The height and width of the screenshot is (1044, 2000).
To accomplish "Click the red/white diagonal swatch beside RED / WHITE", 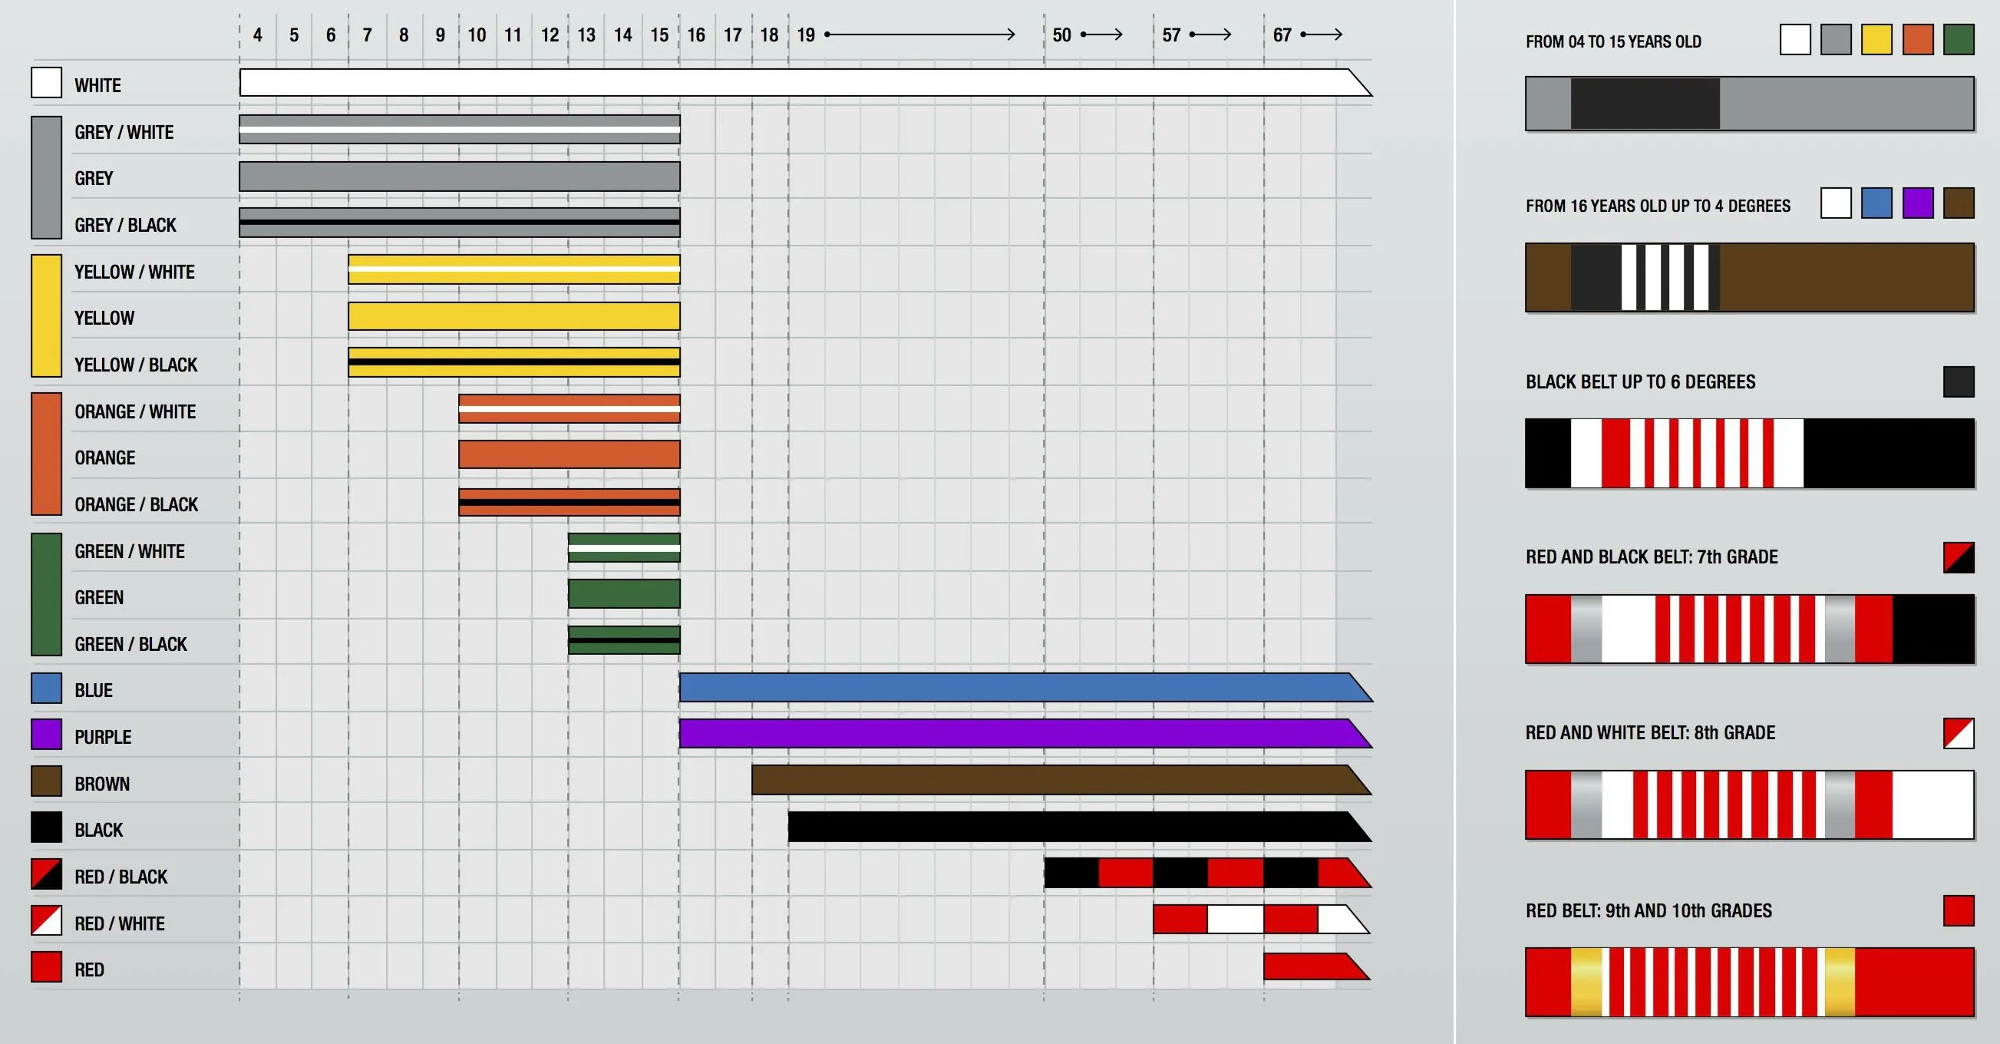I will 47,921.
